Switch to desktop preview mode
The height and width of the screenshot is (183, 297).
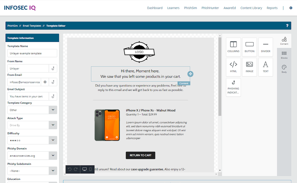tap(85, 169)
